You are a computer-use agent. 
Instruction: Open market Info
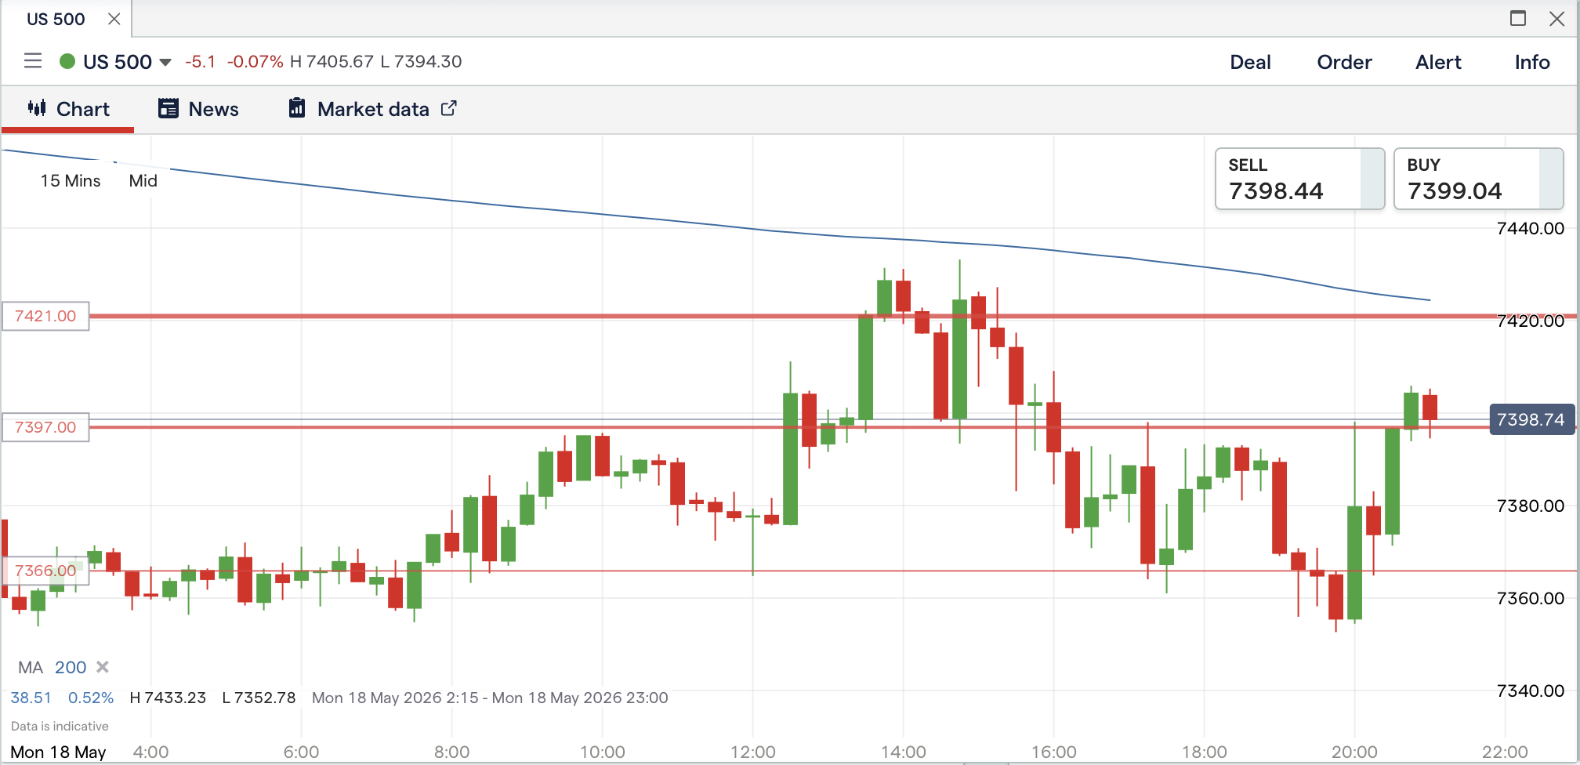[1532, 62]
